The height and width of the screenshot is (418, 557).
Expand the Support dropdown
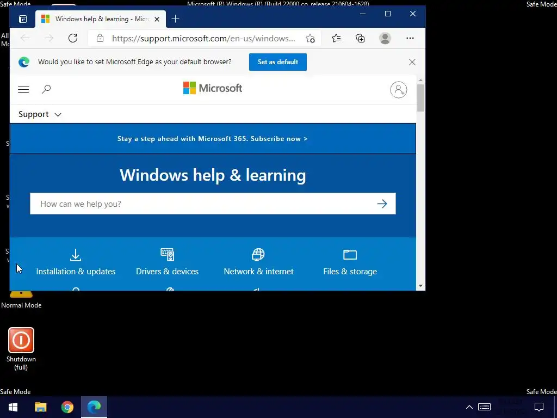(x=40, y=114)
